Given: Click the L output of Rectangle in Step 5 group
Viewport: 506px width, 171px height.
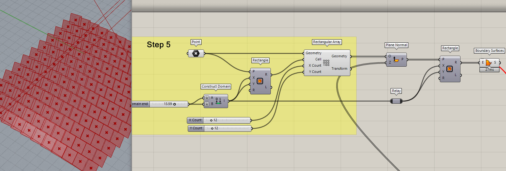Looking at the screenshot, I should 266,87.
